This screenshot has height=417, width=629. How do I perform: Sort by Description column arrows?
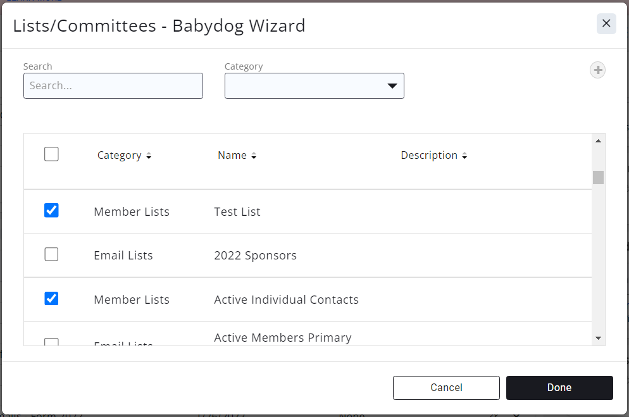coord(464,156)
